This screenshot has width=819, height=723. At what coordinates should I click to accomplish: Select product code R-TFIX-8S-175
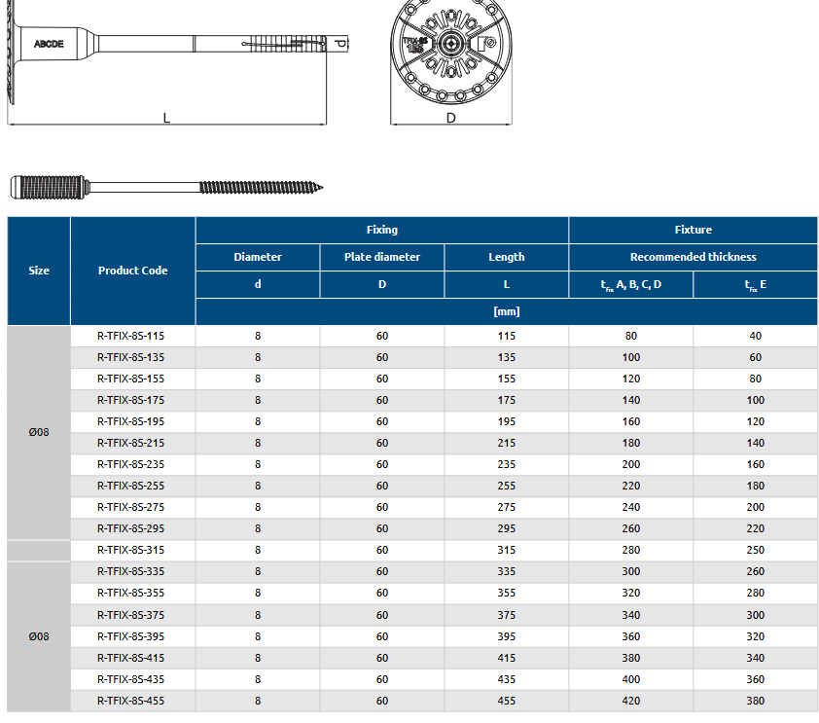pyautogui.click(x=130, y=400)
